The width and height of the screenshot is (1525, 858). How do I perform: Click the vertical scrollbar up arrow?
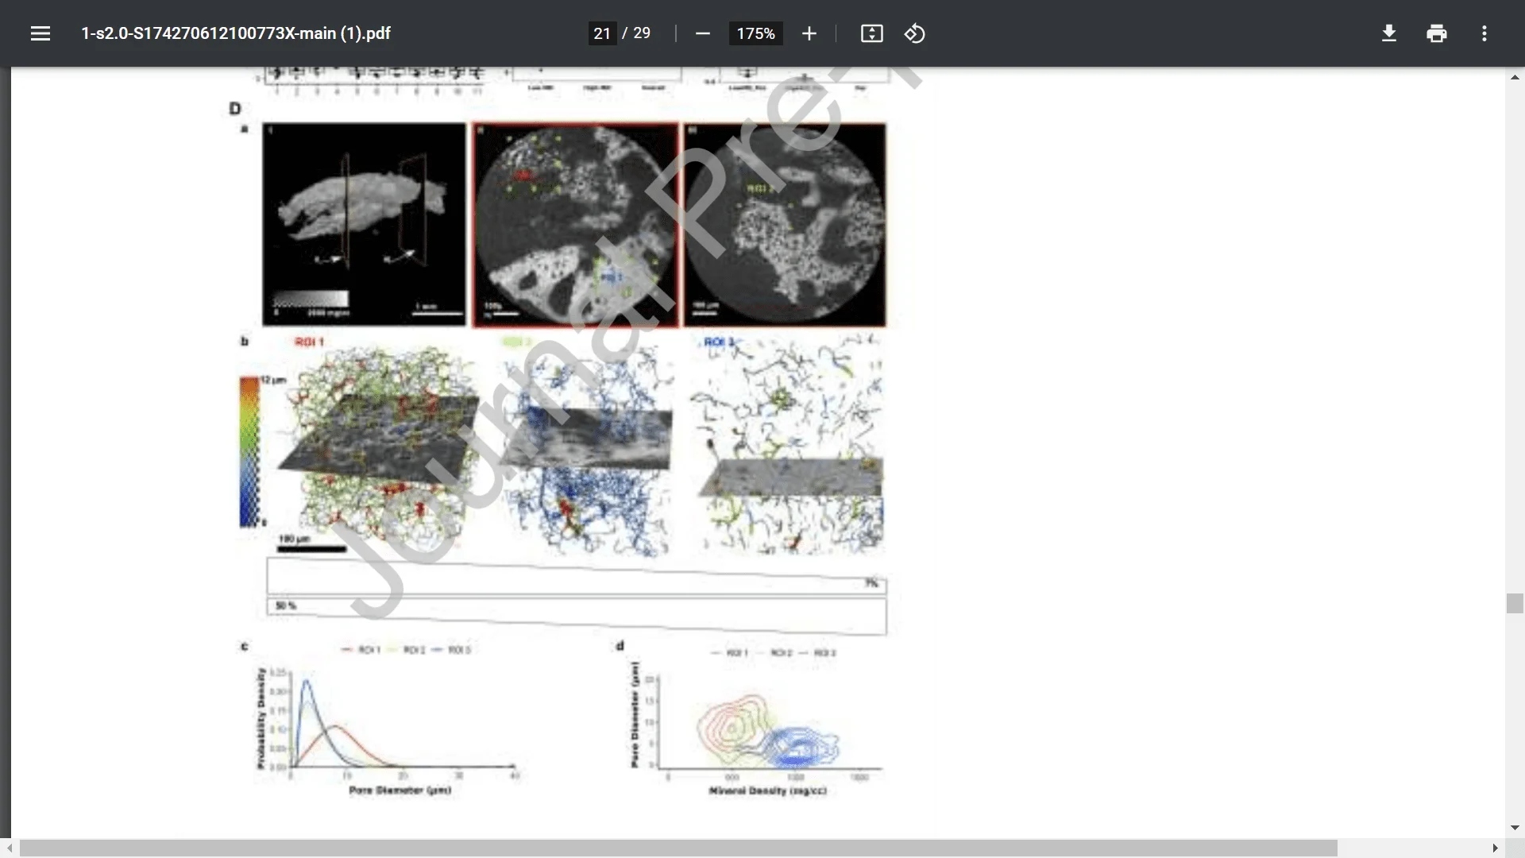click(x=1515, y=77)
